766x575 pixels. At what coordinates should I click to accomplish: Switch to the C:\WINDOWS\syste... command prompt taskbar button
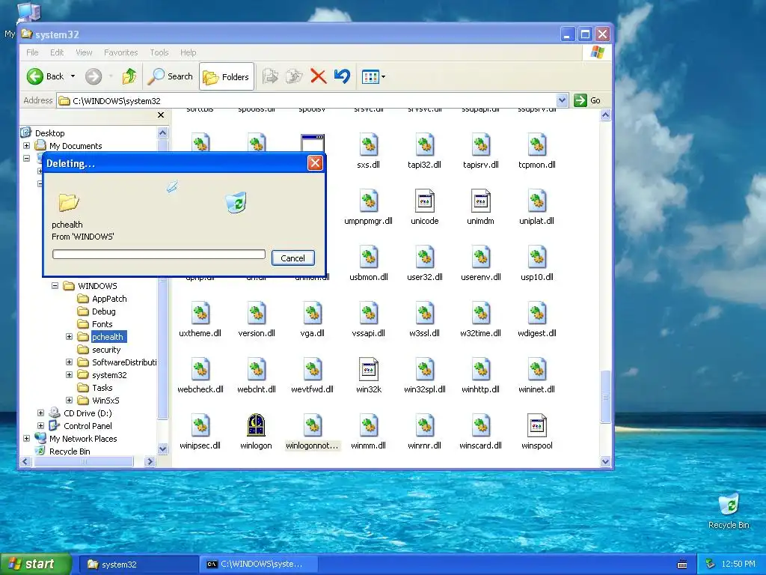point(259,565)
